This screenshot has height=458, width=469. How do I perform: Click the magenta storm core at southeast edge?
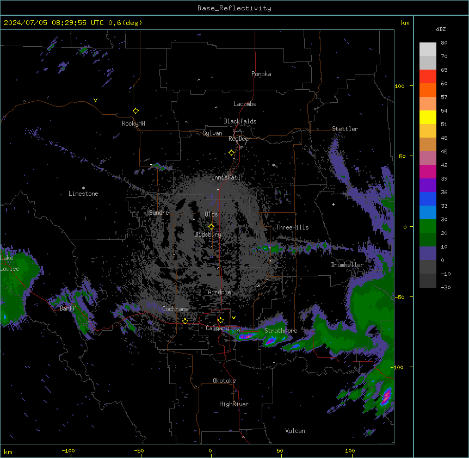(386, 397)
